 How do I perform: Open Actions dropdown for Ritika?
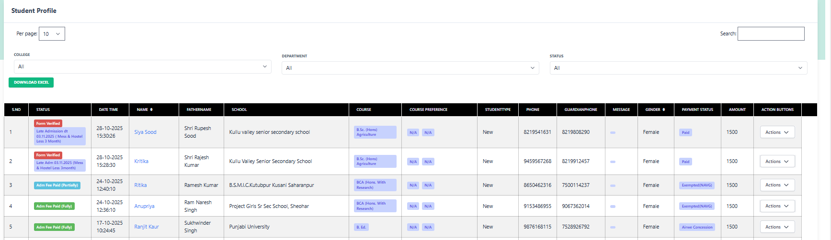coord(777,185)
